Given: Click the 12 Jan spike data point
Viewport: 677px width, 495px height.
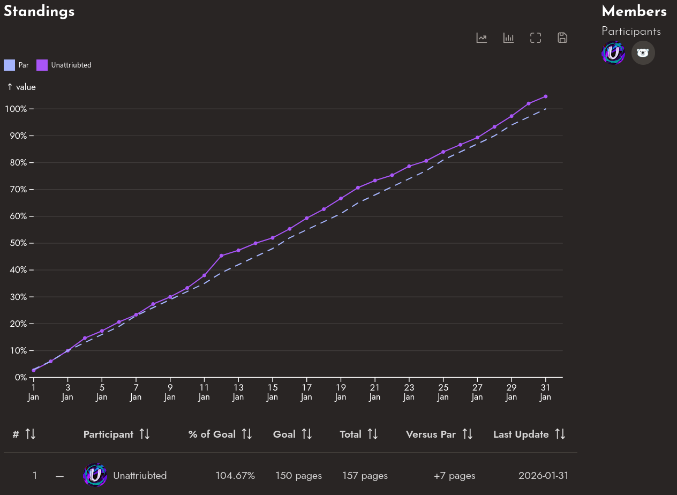Looking at the screenshot, I should coord(221,256).
